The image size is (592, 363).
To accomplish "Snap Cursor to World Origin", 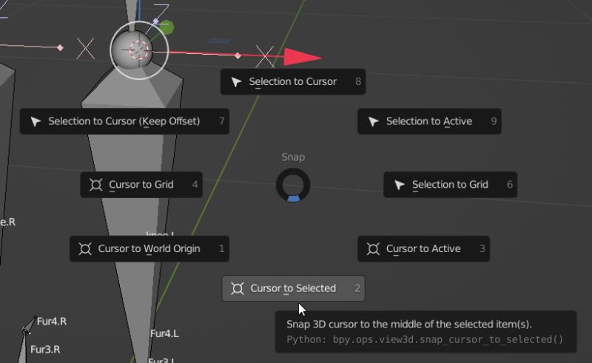I will coord(149,248).
